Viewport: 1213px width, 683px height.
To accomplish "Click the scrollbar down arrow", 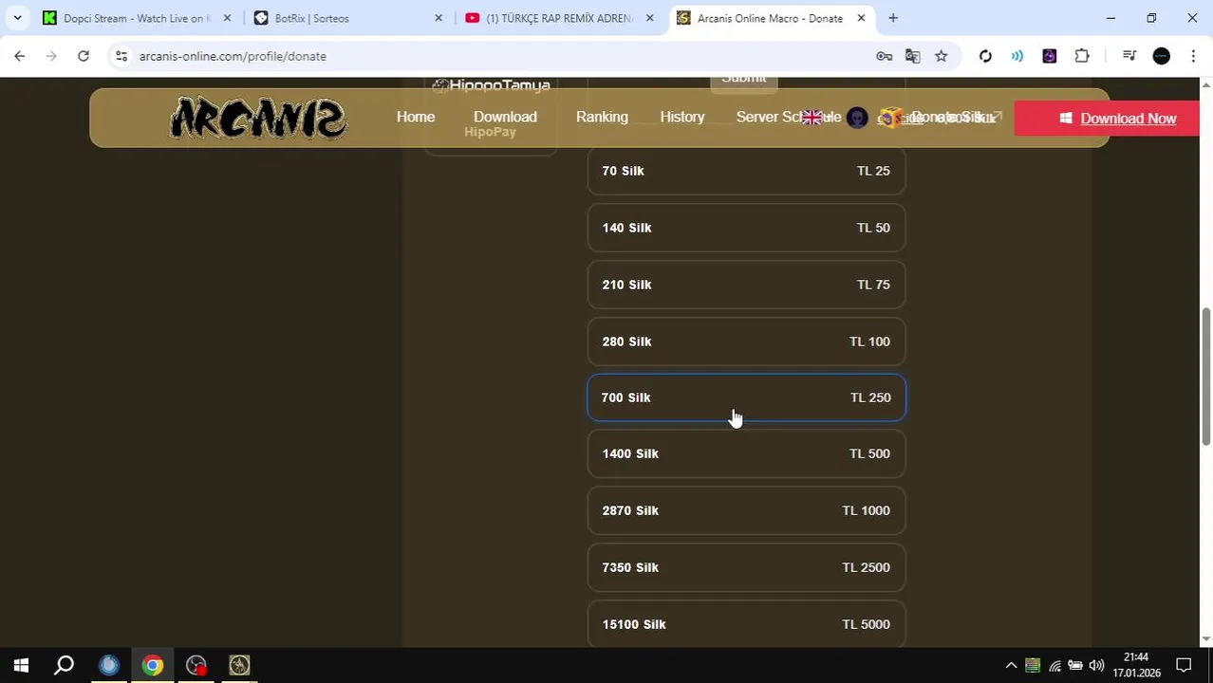I will 1206,640.
